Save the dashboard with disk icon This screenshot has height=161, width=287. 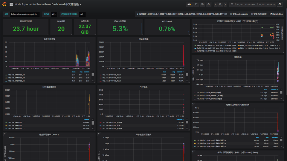202,4
